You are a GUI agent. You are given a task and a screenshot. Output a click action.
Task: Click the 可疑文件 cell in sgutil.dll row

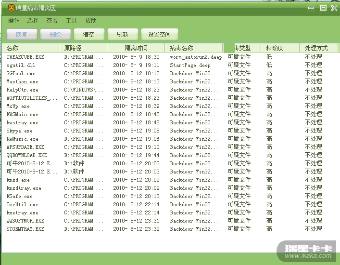click(x=239, y=65)
